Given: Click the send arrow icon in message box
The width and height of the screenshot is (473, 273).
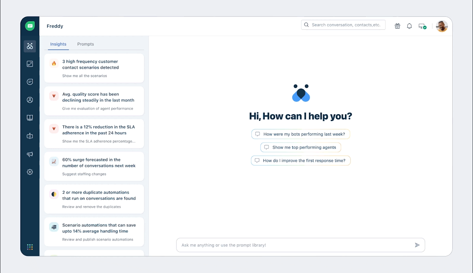Looking at the screenshot, I should pyautogui.click(x=417, y=245).
